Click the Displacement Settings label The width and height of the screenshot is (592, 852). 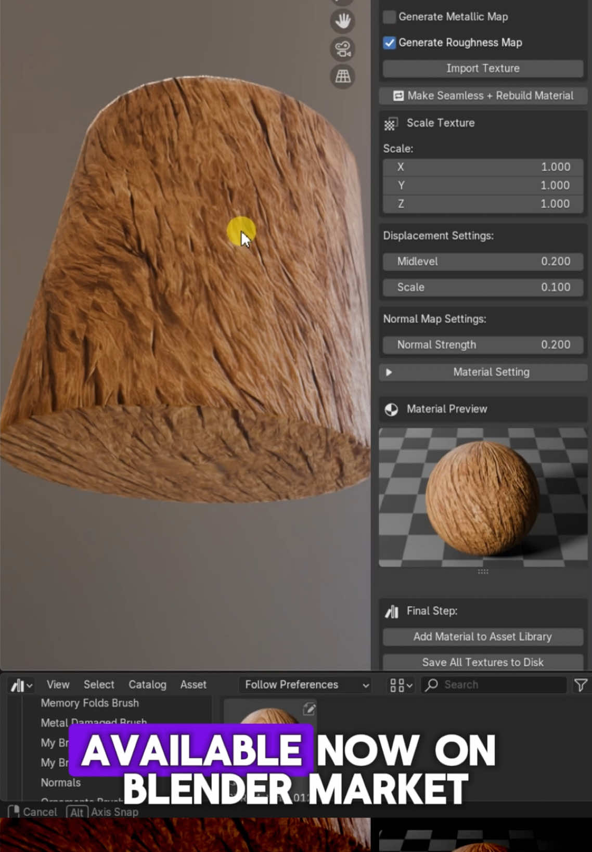click(x=438, y=236)
